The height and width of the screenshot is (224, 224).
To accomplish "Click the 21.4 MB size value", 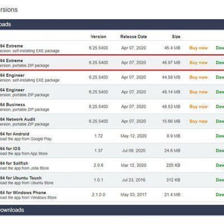I will click(172, 195).
